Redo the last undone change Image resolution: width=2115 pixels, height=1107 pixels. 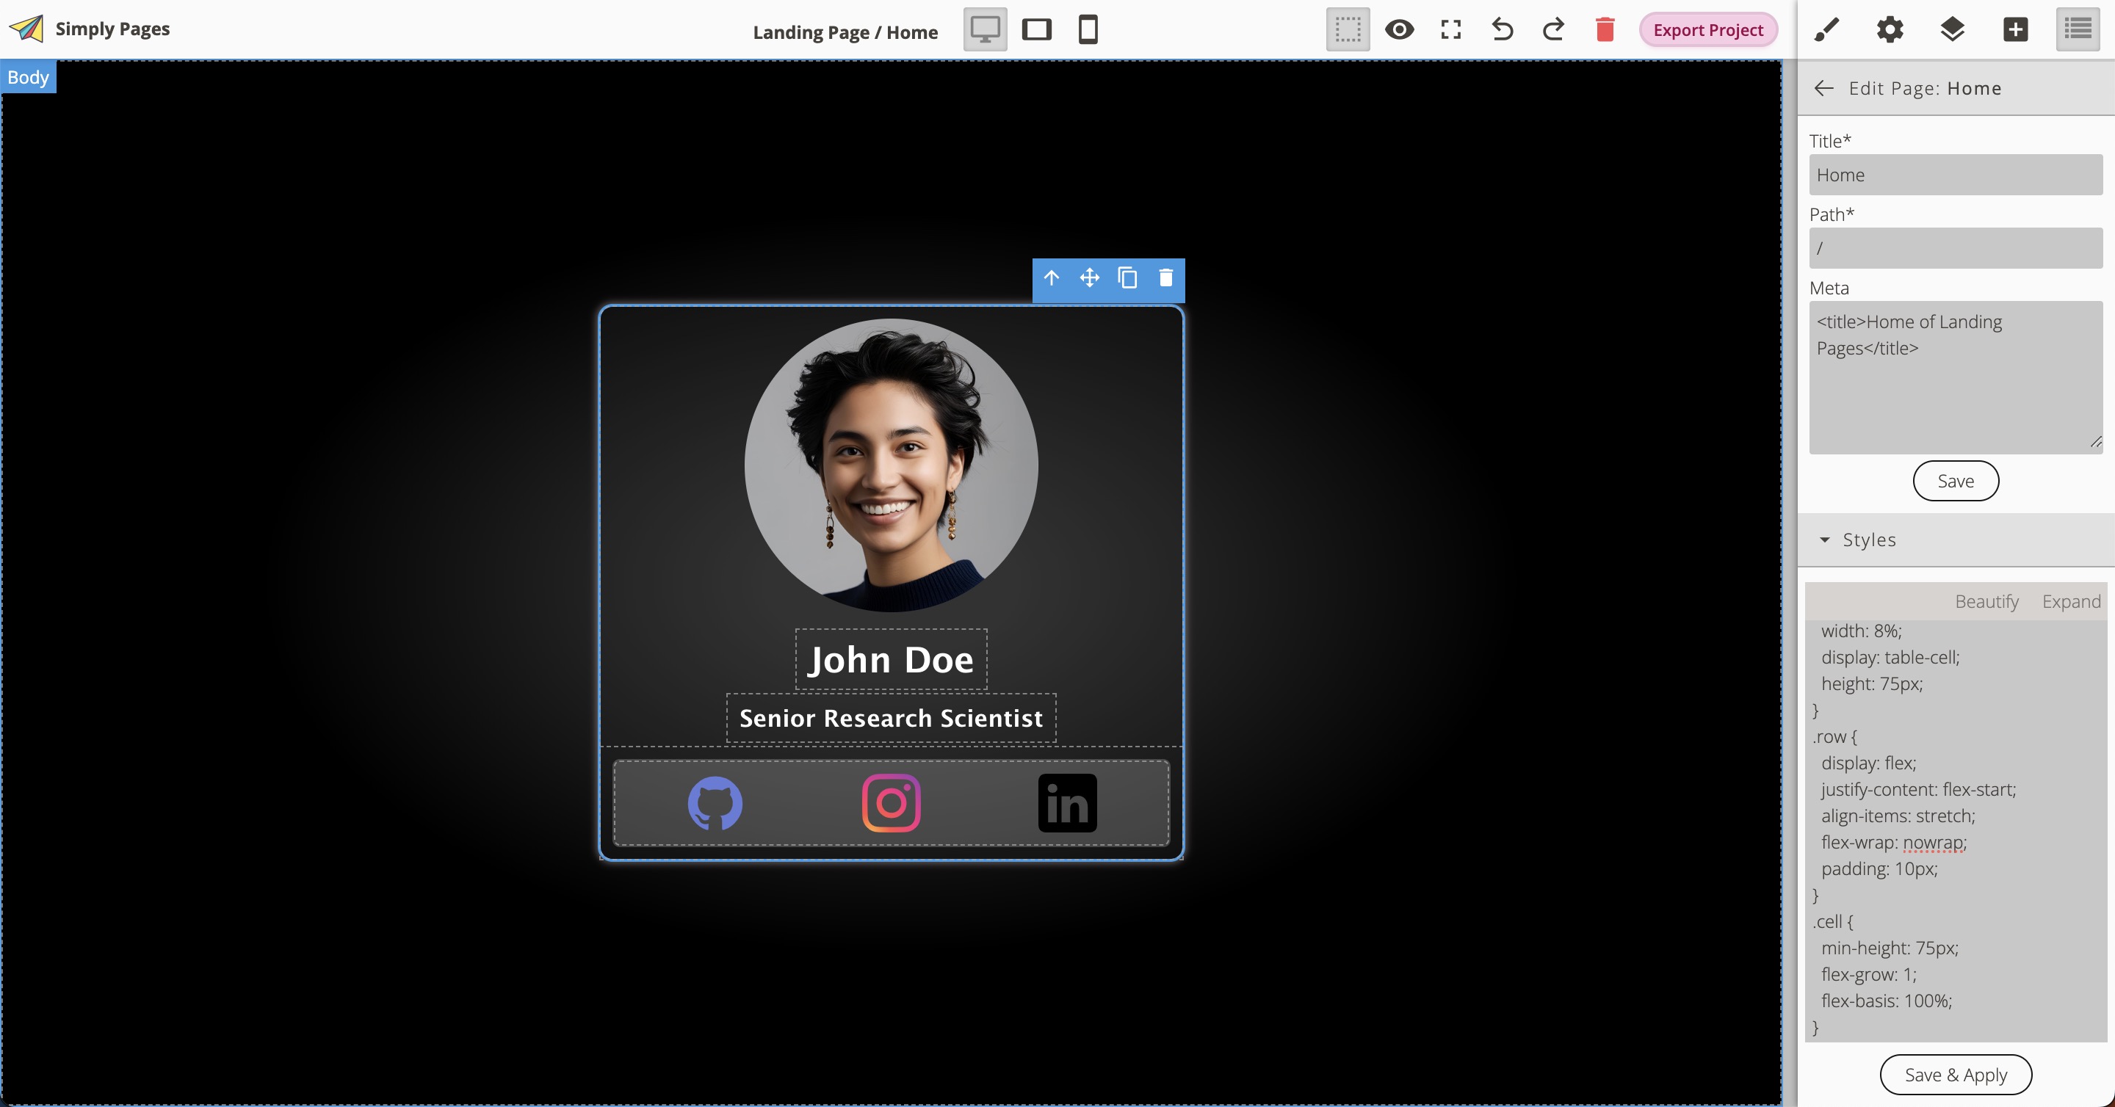(1553, 29)
